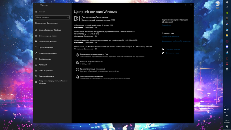
Task: Launch Epic Games from taskbar
Action: 227,18
